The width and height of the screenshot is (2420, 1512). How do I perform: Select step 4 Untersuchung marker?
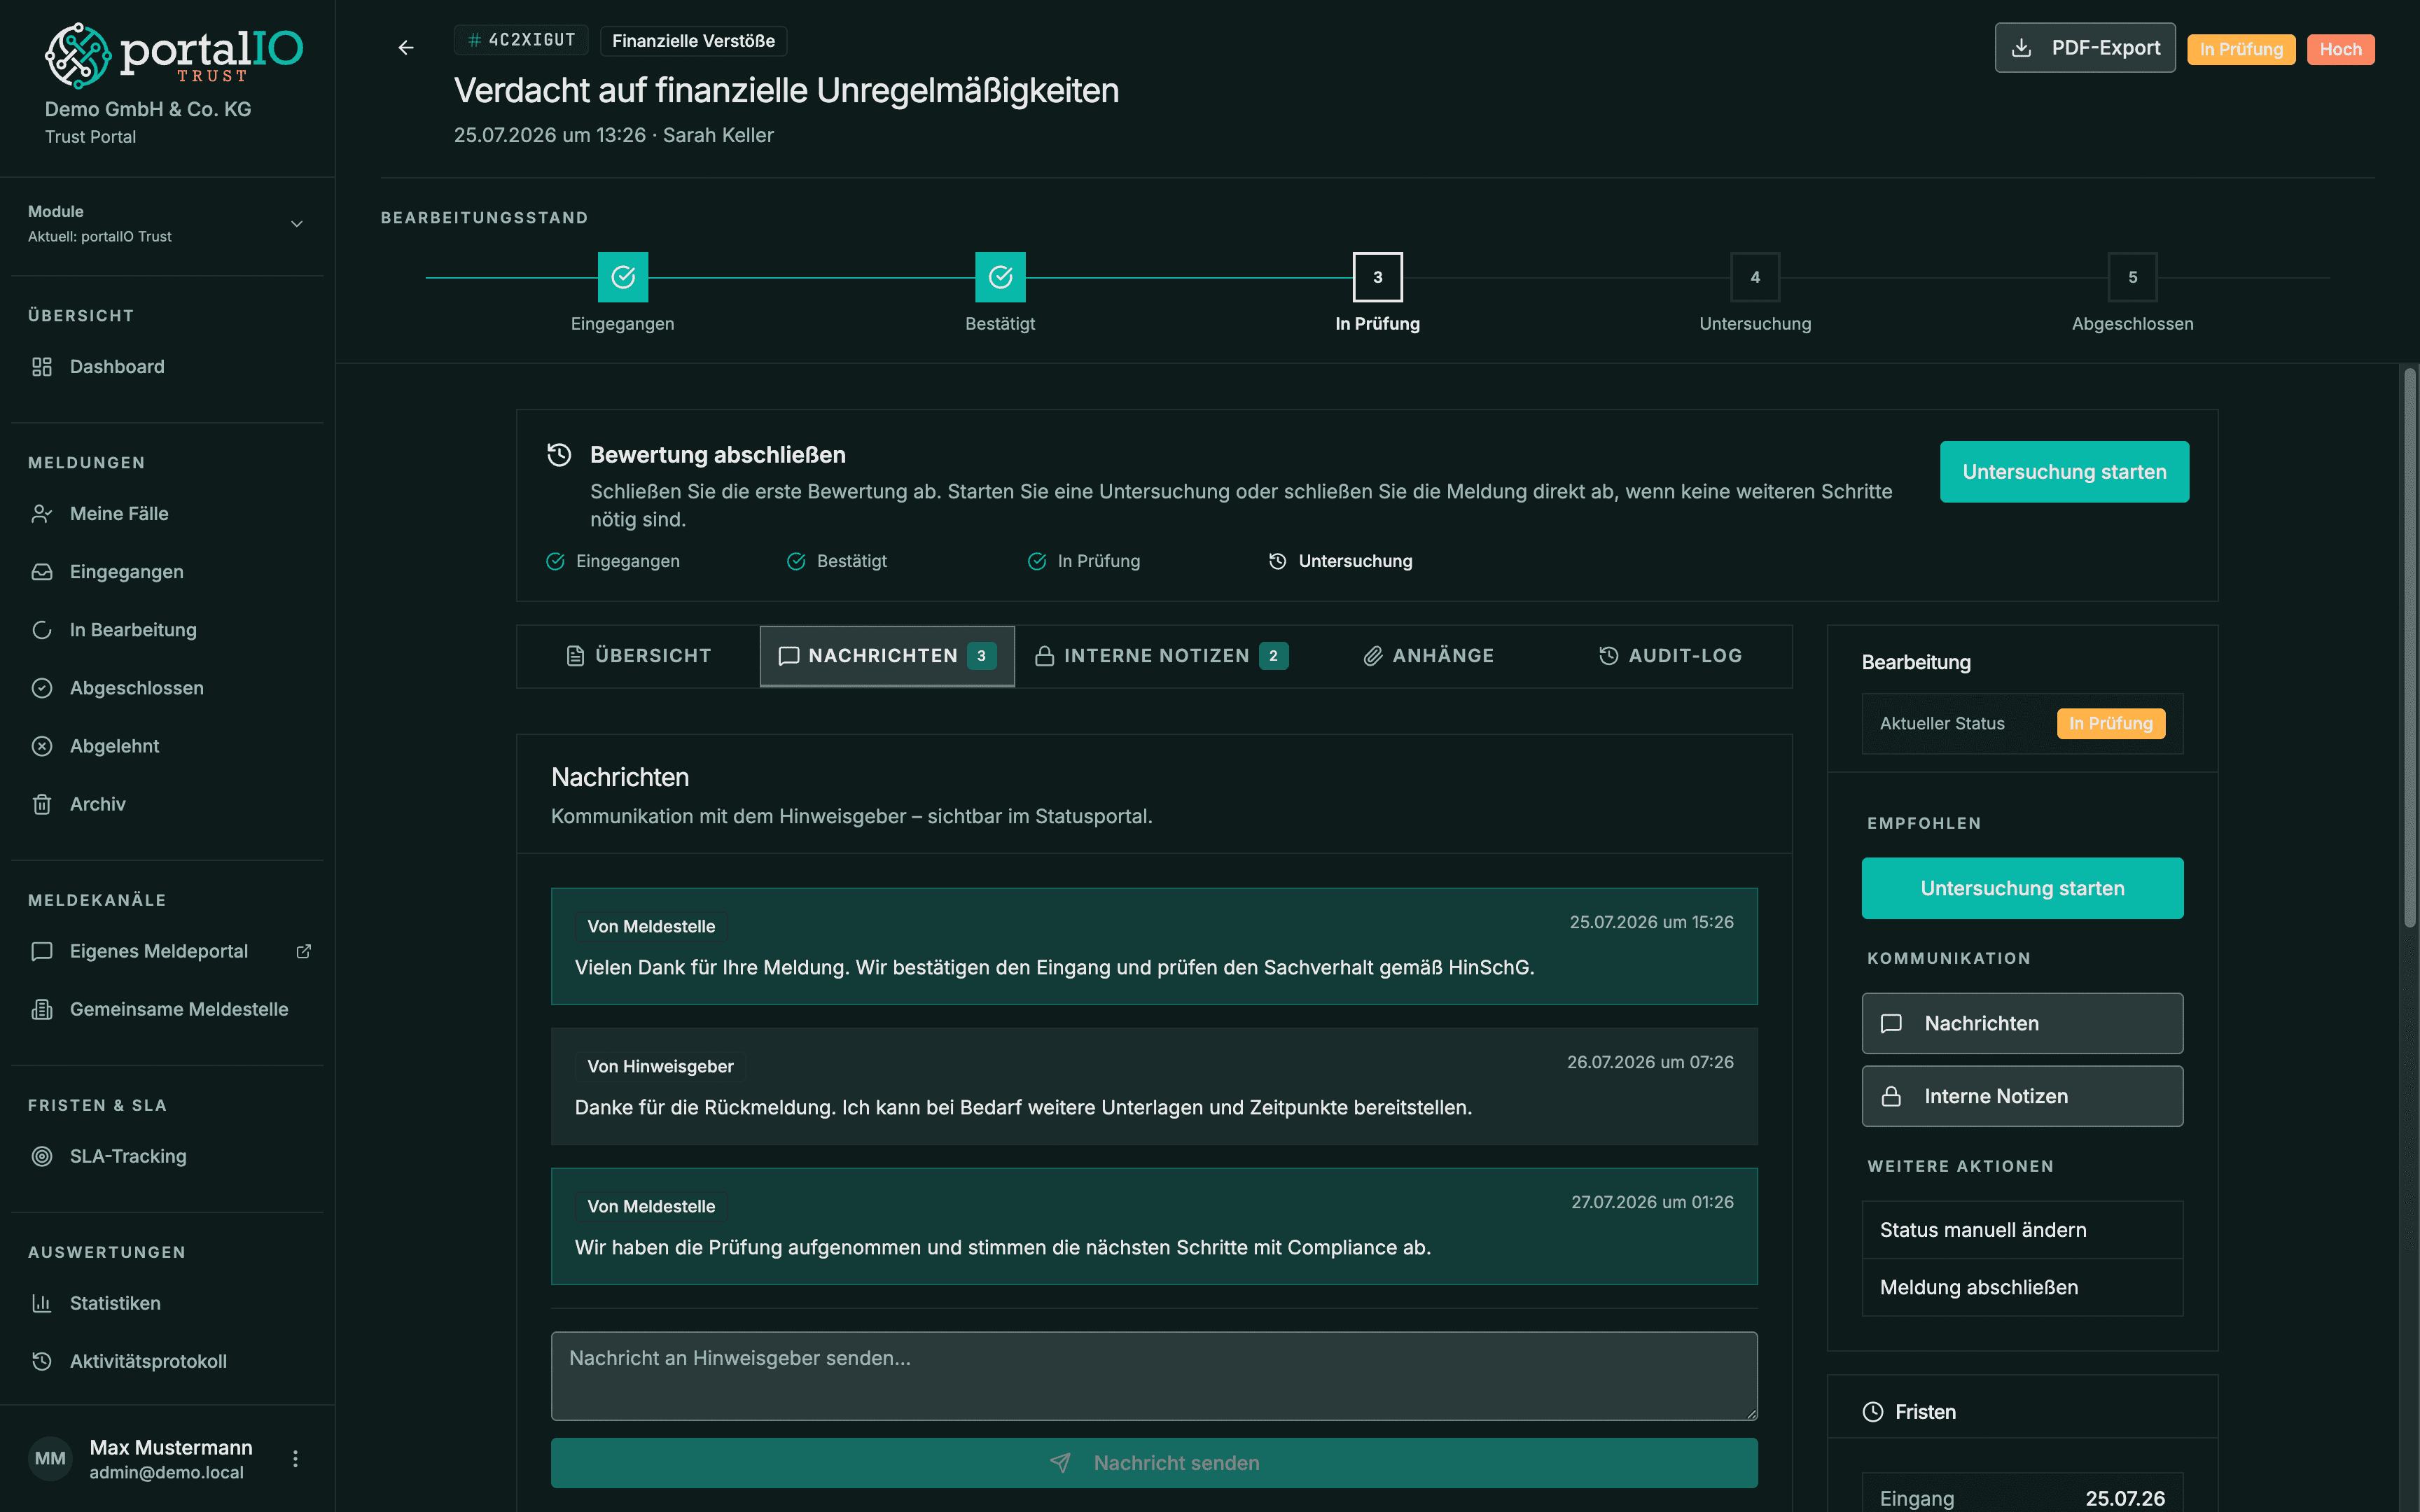(1755, 277)
